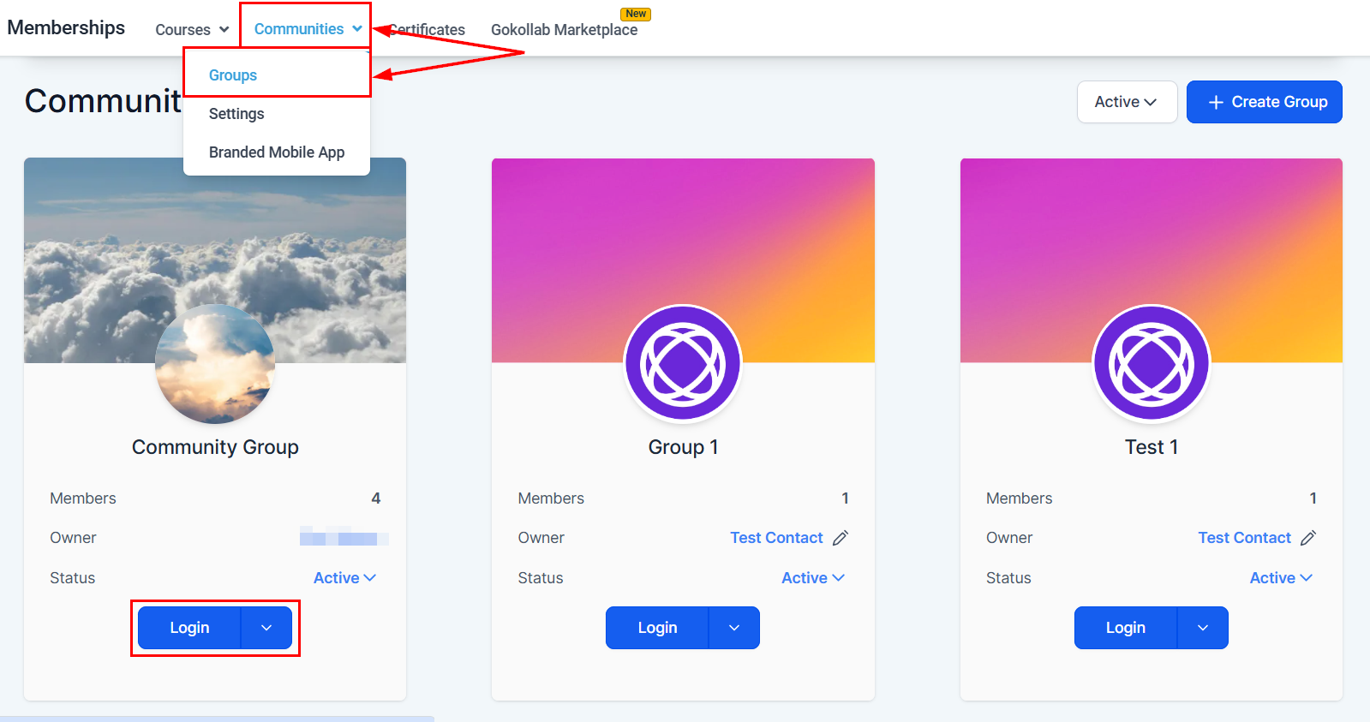
Task: Expand Community Group Login arrow menu
Action: click(266, 628)
